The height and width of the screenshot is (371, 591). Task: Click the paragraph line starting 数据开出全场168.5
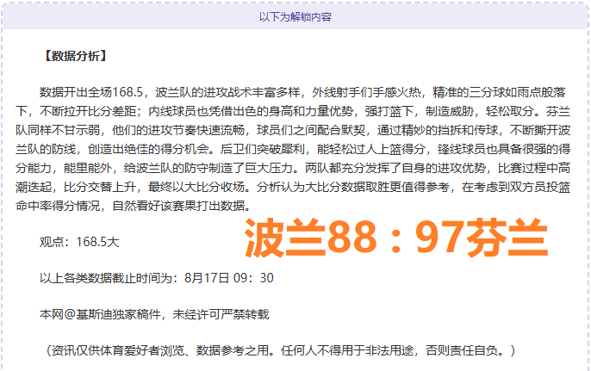[x=302, y=92]
